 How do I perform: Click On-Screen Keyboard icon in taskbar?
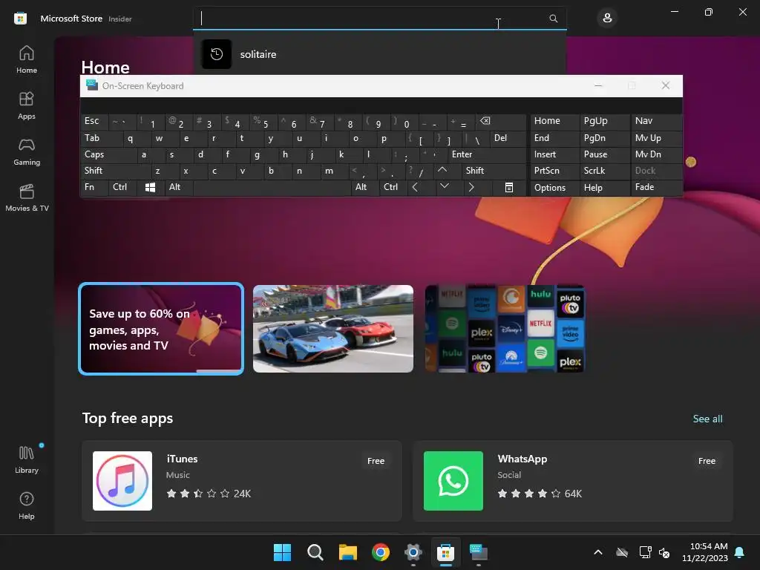click(x=479, y=552)
